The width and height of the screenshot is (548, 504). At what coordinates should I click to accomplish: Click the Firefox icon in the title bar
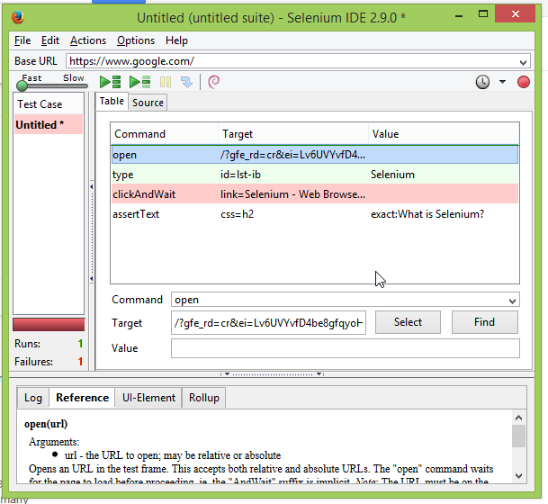[18, 17]
